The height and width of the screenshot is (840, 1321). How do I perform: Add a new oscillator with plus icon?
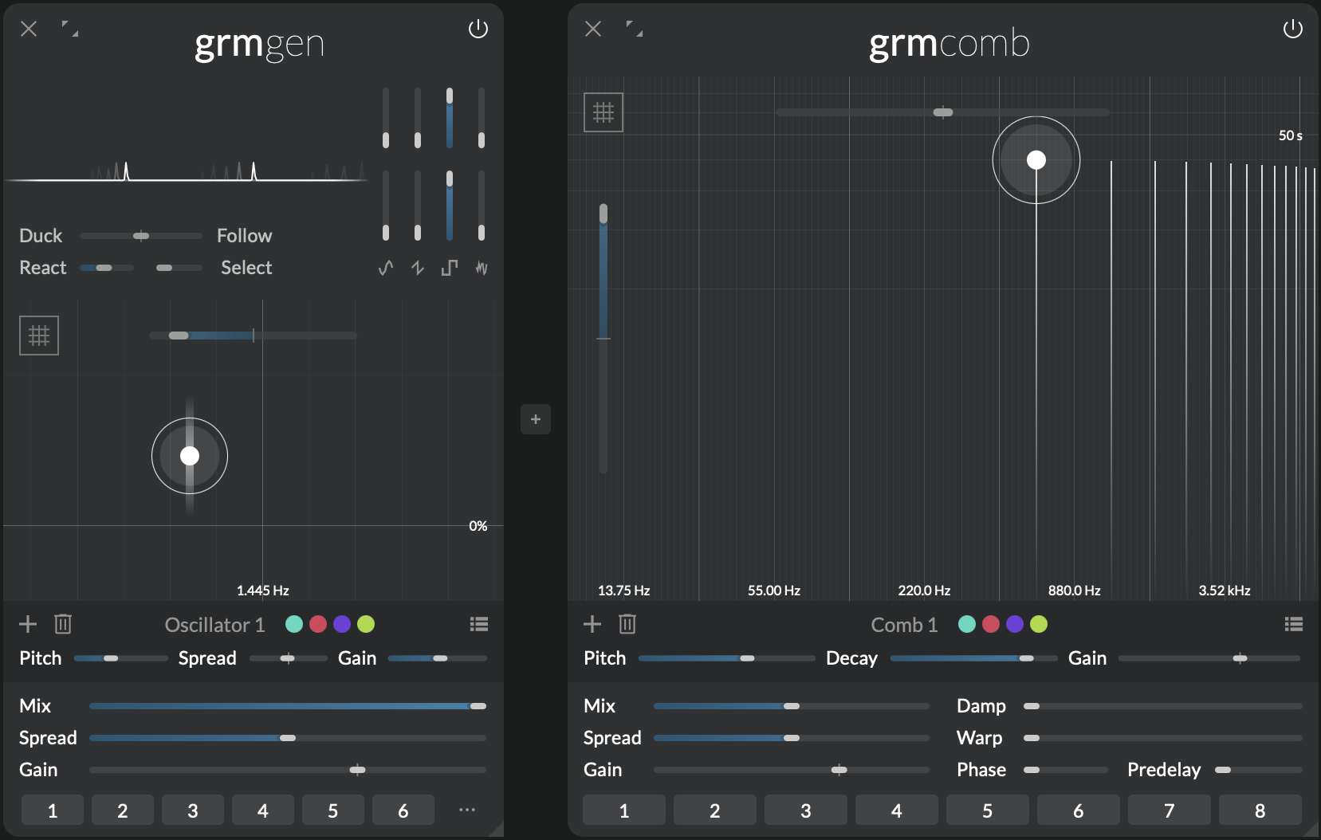pyautogui.click(x=28, y=624)
